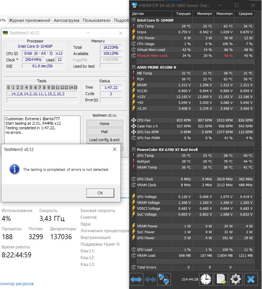
Task: Close HWiNFO sensors with the blue X icon
Action: pyautogui.click(x=251, y=279)
